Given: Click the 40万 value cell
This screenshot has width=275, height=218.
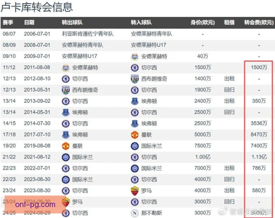Looking at the screenshot, I should (203, 56).
